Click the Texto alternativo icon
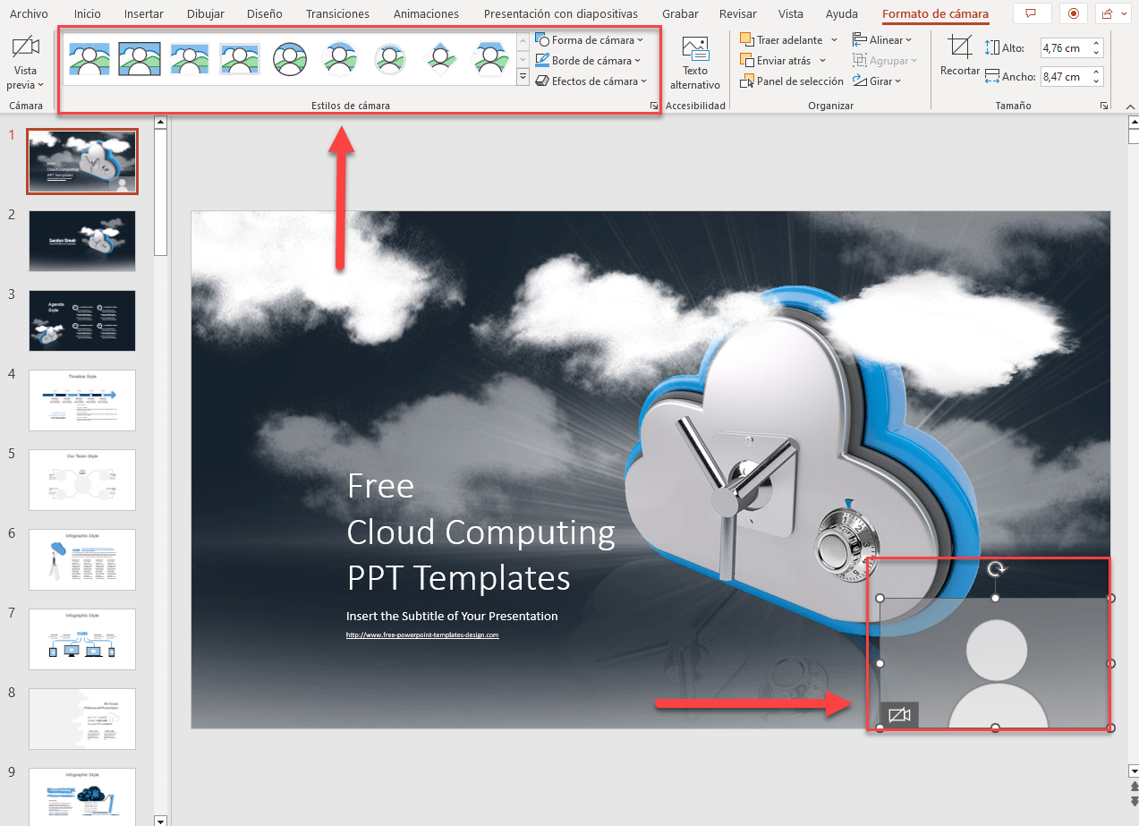The width and height of the screenshot is (1139, 826). [694, 50]
